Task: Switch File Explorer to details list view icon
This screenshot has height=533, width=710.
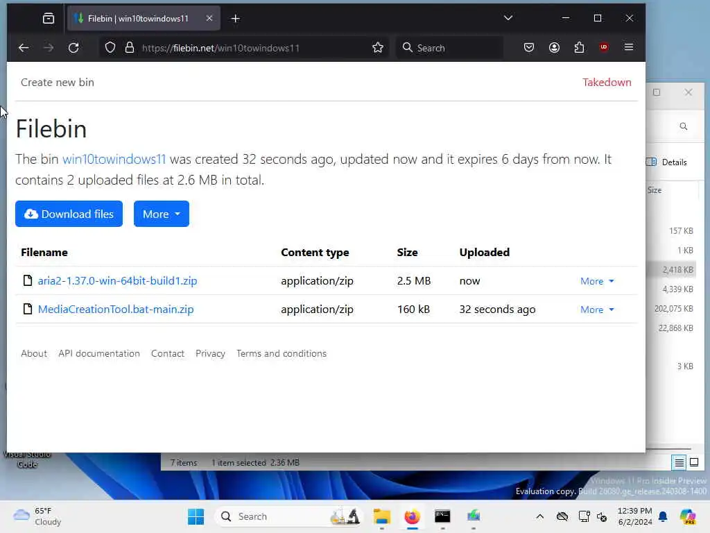Action: [679, 463]
